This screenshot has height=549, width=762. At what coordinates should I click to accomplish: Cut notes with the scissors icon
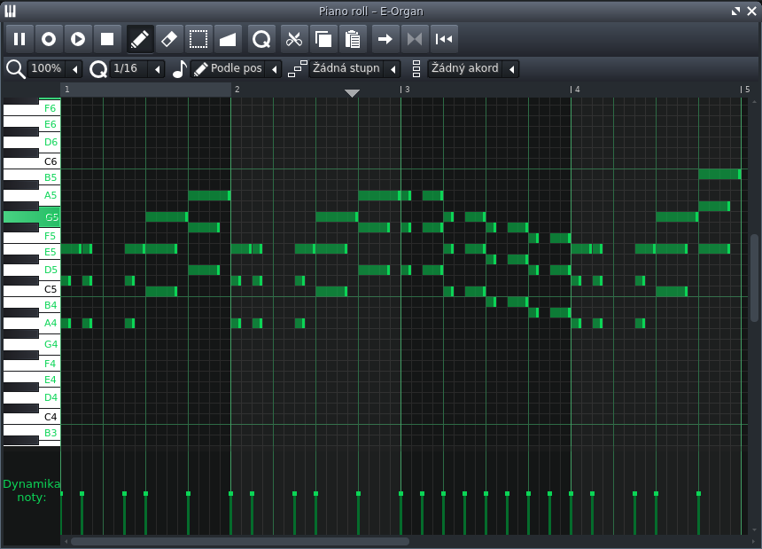[294, 39]
